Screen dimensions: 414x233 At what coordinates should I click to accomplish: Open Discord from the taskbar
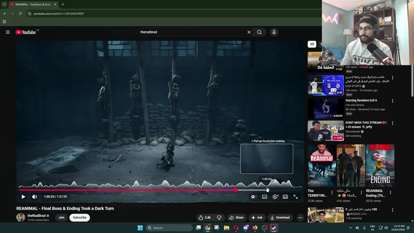[x=245, y=228]
